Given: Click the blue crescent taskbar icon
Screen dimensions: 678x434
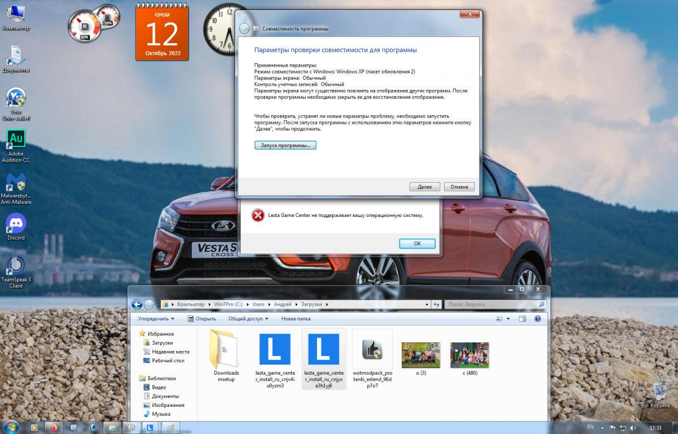Looking at the screenshot, I should click(93, 427).
